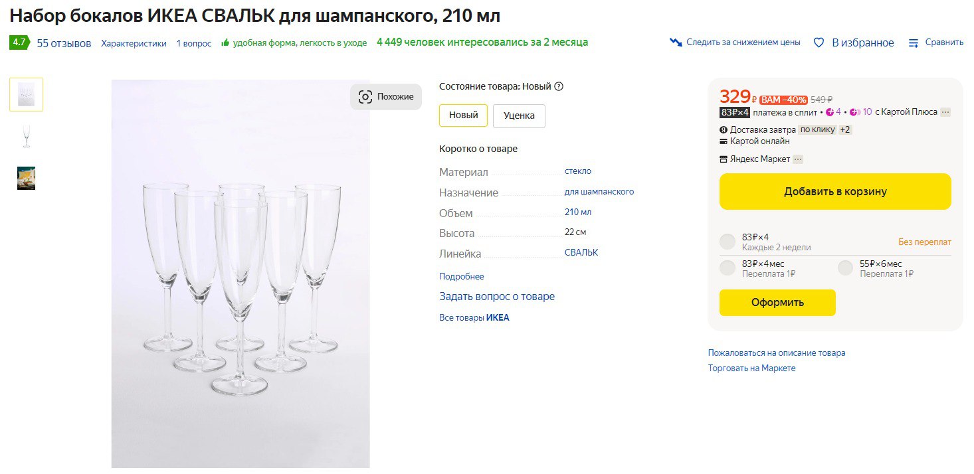This screenshot has height=474, width=974.
Task: Click the question mark beside item condition
Action: (559, 86)
